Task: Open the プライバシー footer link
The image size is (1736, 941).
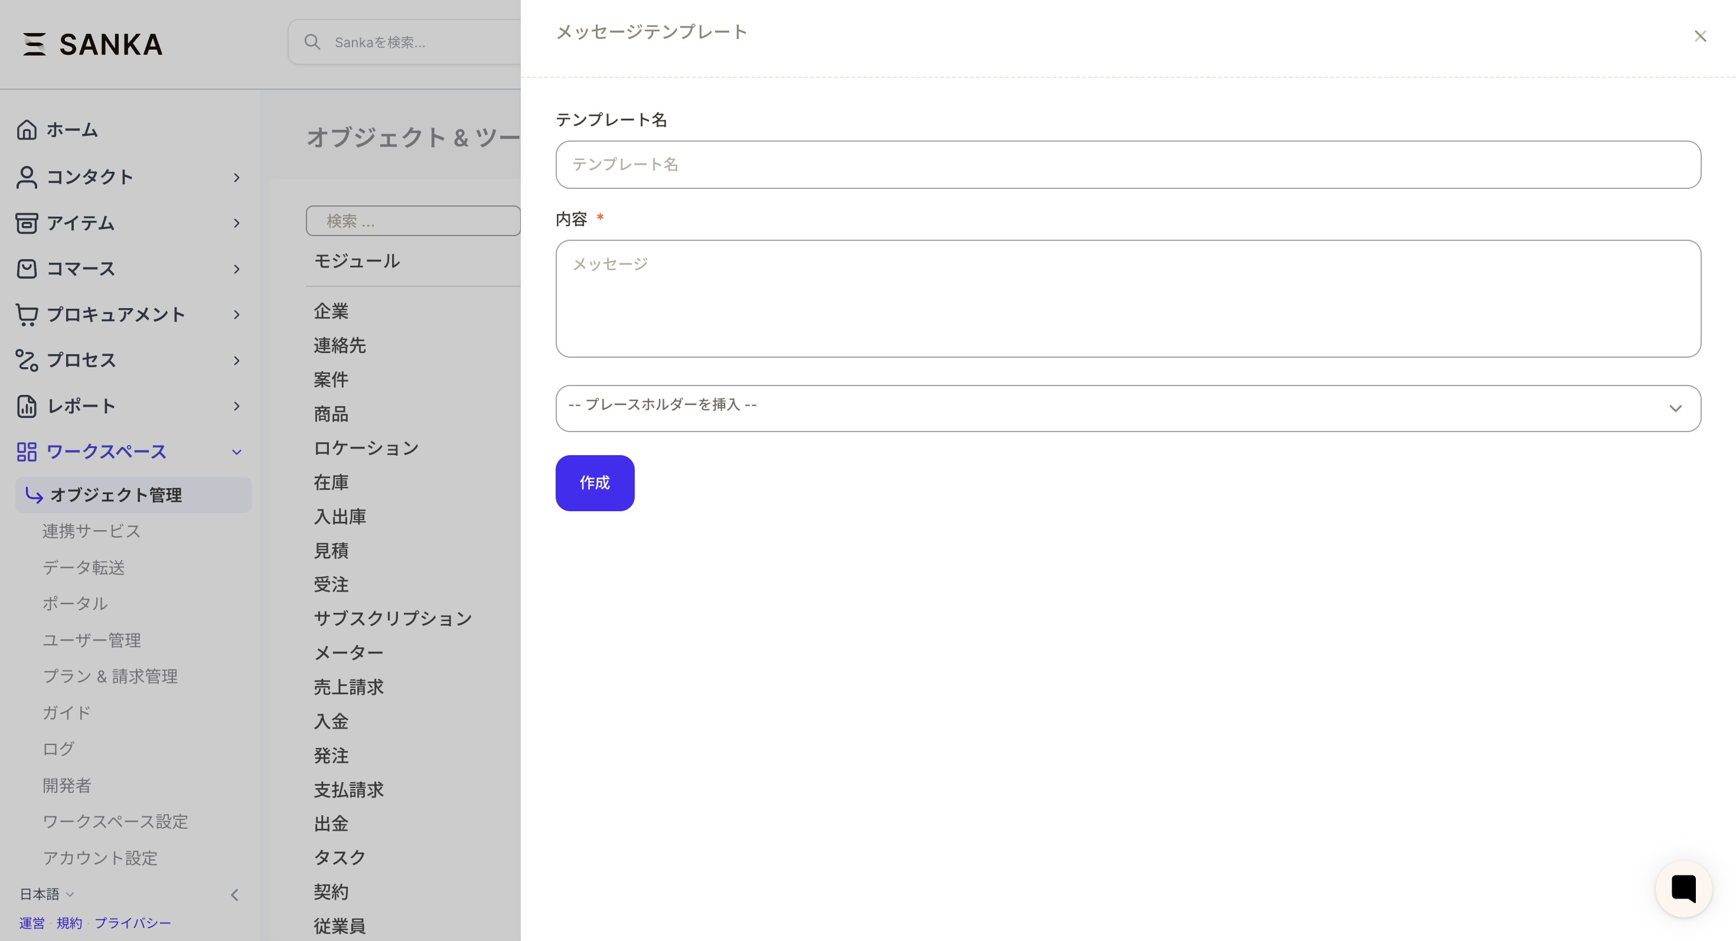Action: pyautogui.click(x=133, y=923)
